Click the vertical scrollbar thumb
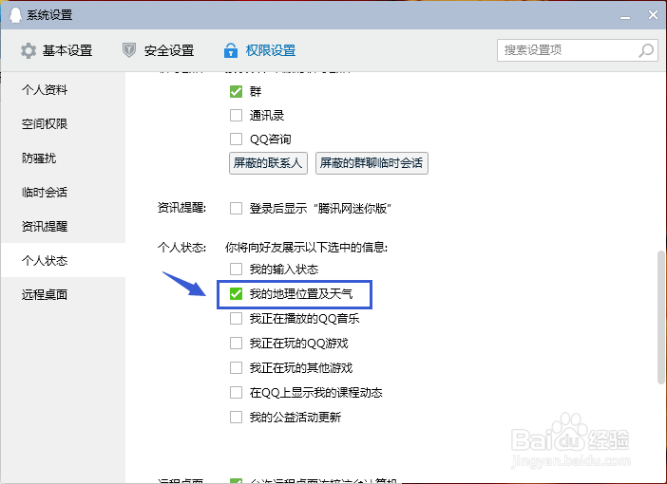667x484 pixels. click(660, 317)
